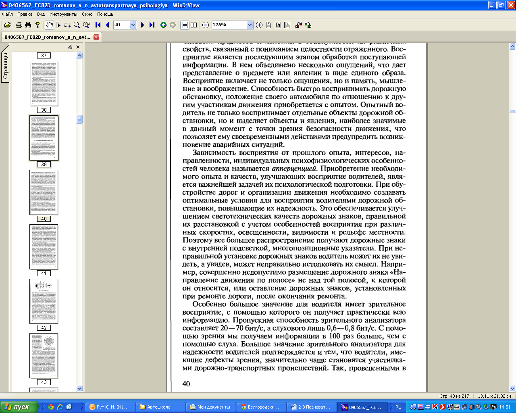Toggle facing pages layout icon

click(194, 25)
